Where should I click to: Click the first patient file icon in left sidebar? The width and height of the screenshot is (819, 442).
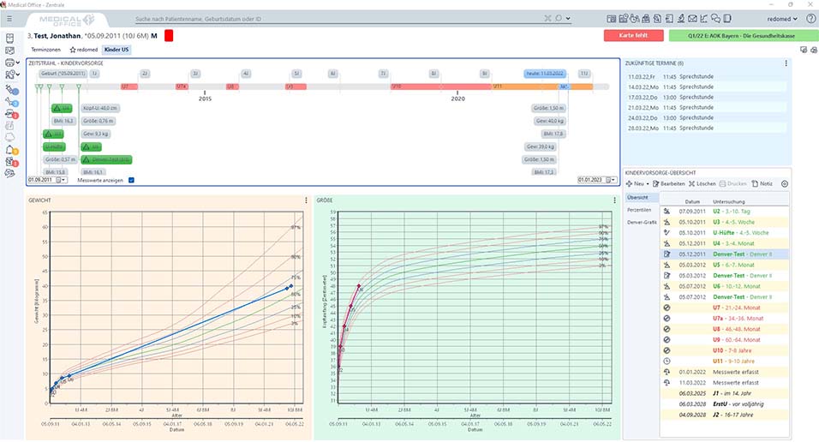(x=9, y=39)
